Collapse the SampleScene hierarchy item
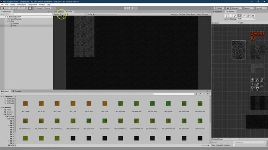The height and width of the screenshot is (150, 268). coord(5,17)
